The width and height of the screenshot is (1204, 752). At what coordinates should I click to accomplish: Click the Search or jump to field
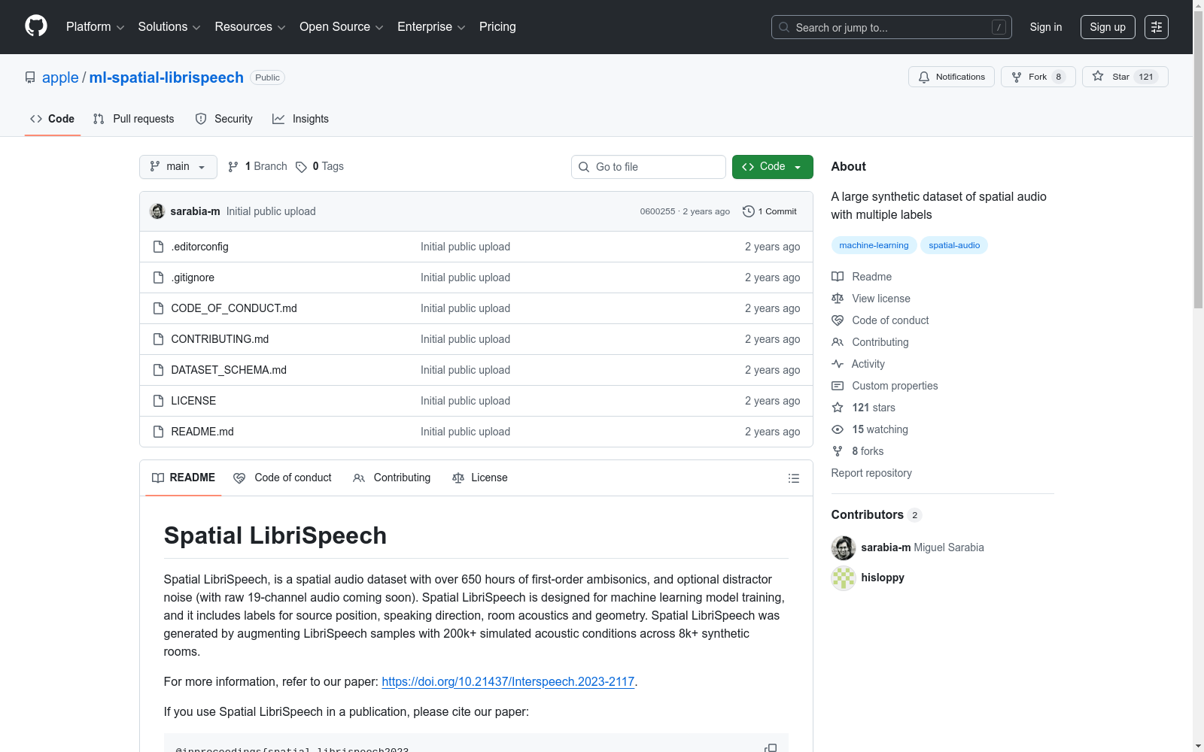coord(892,27)
